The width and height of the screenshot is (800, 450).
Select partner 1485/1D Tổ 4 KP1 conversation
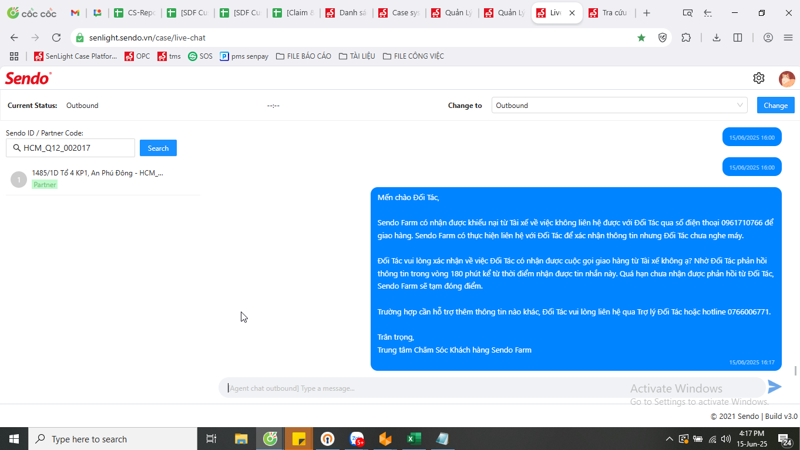coord(103,179)
